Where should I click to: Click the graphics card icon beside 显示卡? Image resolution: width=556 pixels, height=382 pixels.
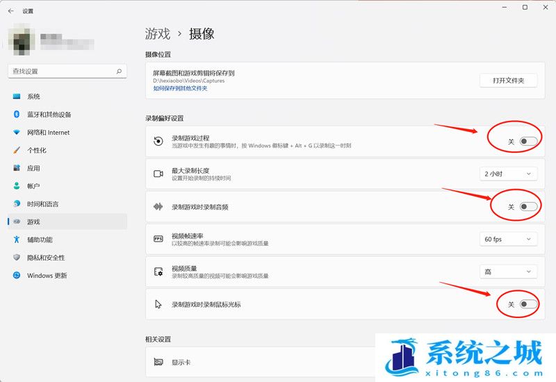tap(158, 362)
